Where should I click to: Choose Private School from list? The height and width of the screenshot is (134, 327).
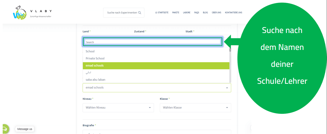pos(95,59)
